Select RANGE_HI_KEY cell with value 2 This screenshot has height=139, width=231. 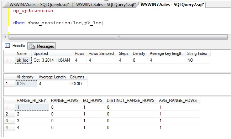pyautogui.click(x=32, y=114)
